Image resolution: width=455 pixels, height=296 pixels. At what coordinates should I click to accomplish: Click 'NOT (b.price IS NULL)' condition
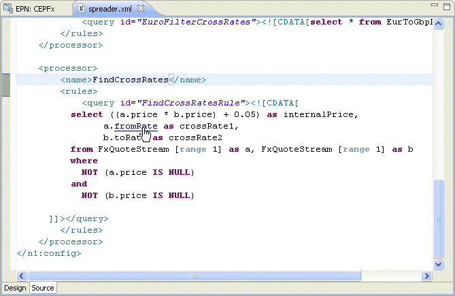pos(137,195)
